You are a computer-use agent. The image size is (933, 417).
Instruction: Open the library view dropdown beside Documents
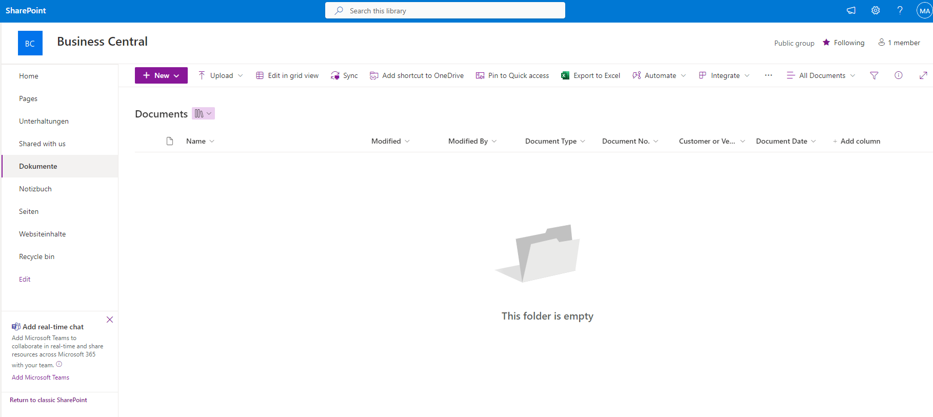[x=203, y=113]
